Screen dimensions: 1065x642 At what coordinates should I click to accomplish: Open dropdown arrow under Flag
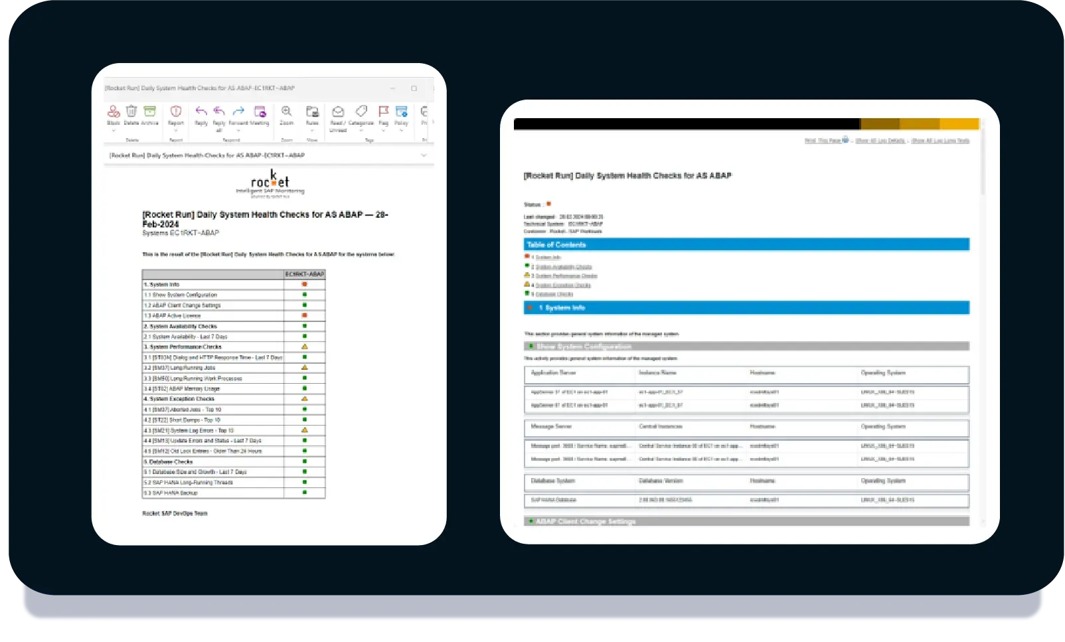coord(384,131)
